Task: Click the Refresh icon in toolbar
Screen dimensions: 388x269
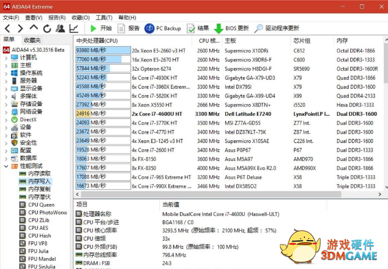Action: tap(47, 28)
